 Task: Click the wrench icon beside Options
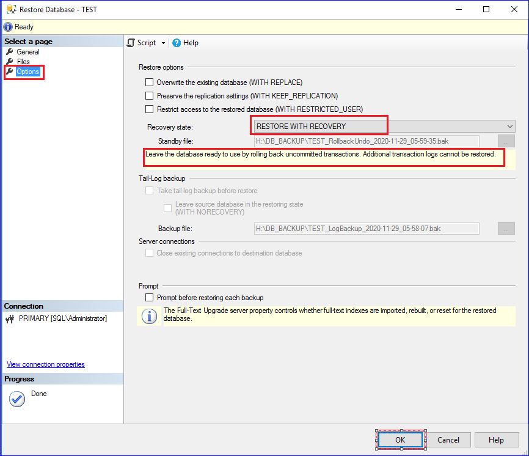click(10, 72)
